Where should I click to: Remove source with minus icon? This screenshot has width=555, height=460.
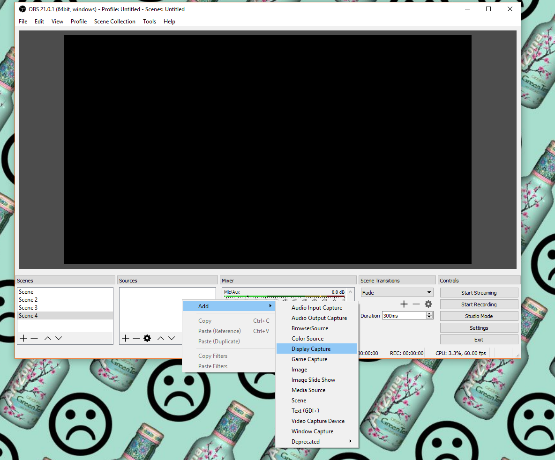click(136, 338)
